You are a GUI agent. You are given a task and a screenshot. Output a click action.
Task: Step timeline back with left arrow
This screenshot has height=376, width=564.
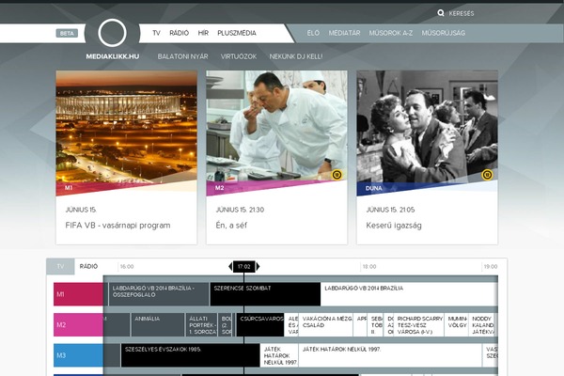click(x=230, y=267)
